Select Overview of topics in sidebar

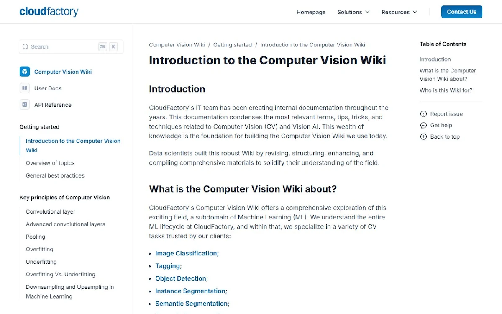pyautogui.click(x=50, y=163)
